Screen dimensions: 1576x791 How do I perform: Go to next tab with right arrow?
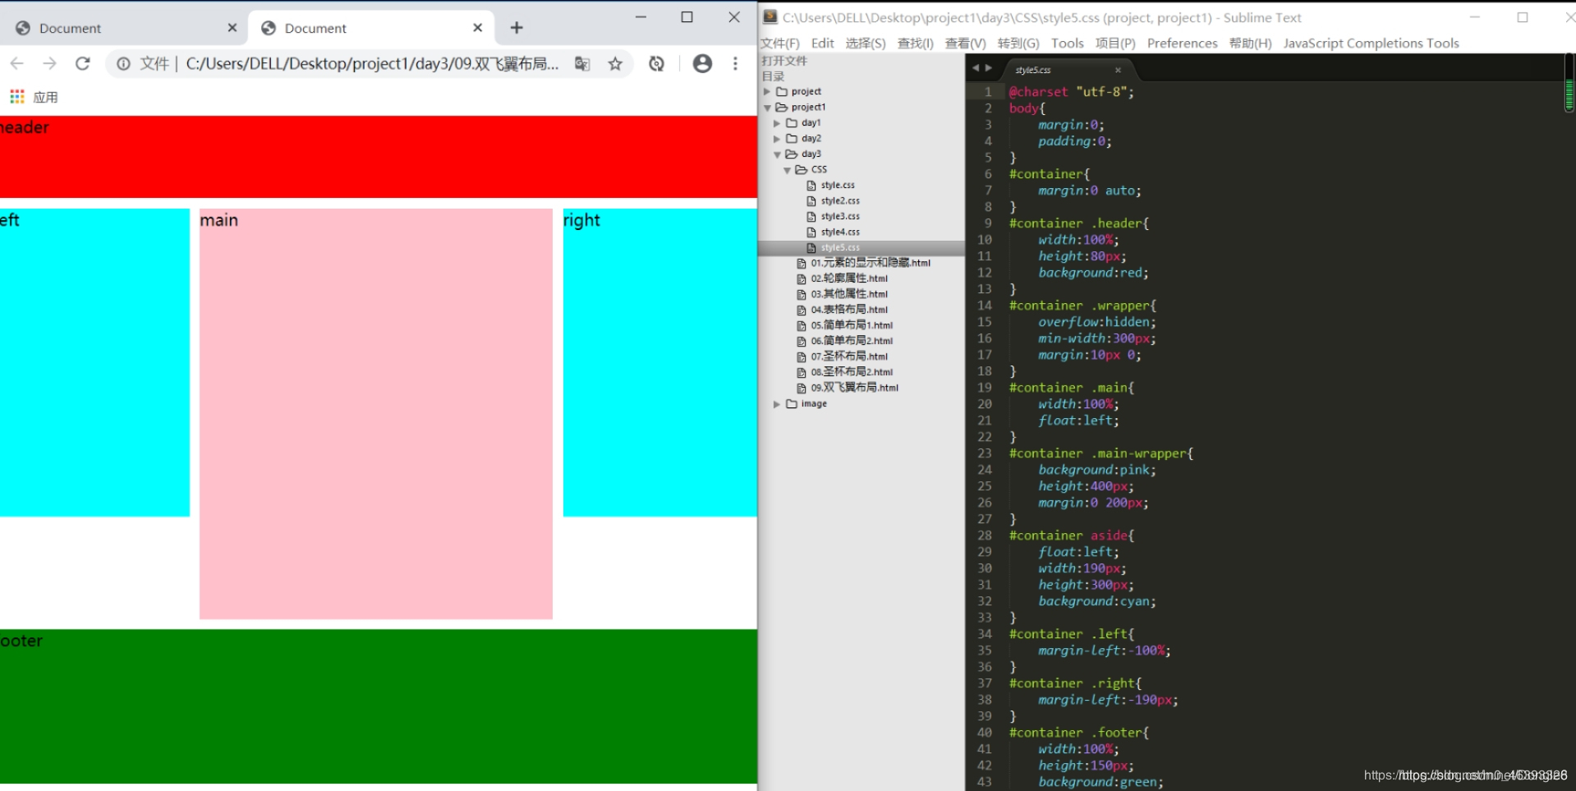pyautogui.click(x=988, y=68)
